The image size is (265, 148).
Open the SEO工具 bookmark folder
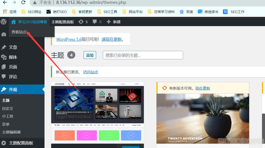107,12
